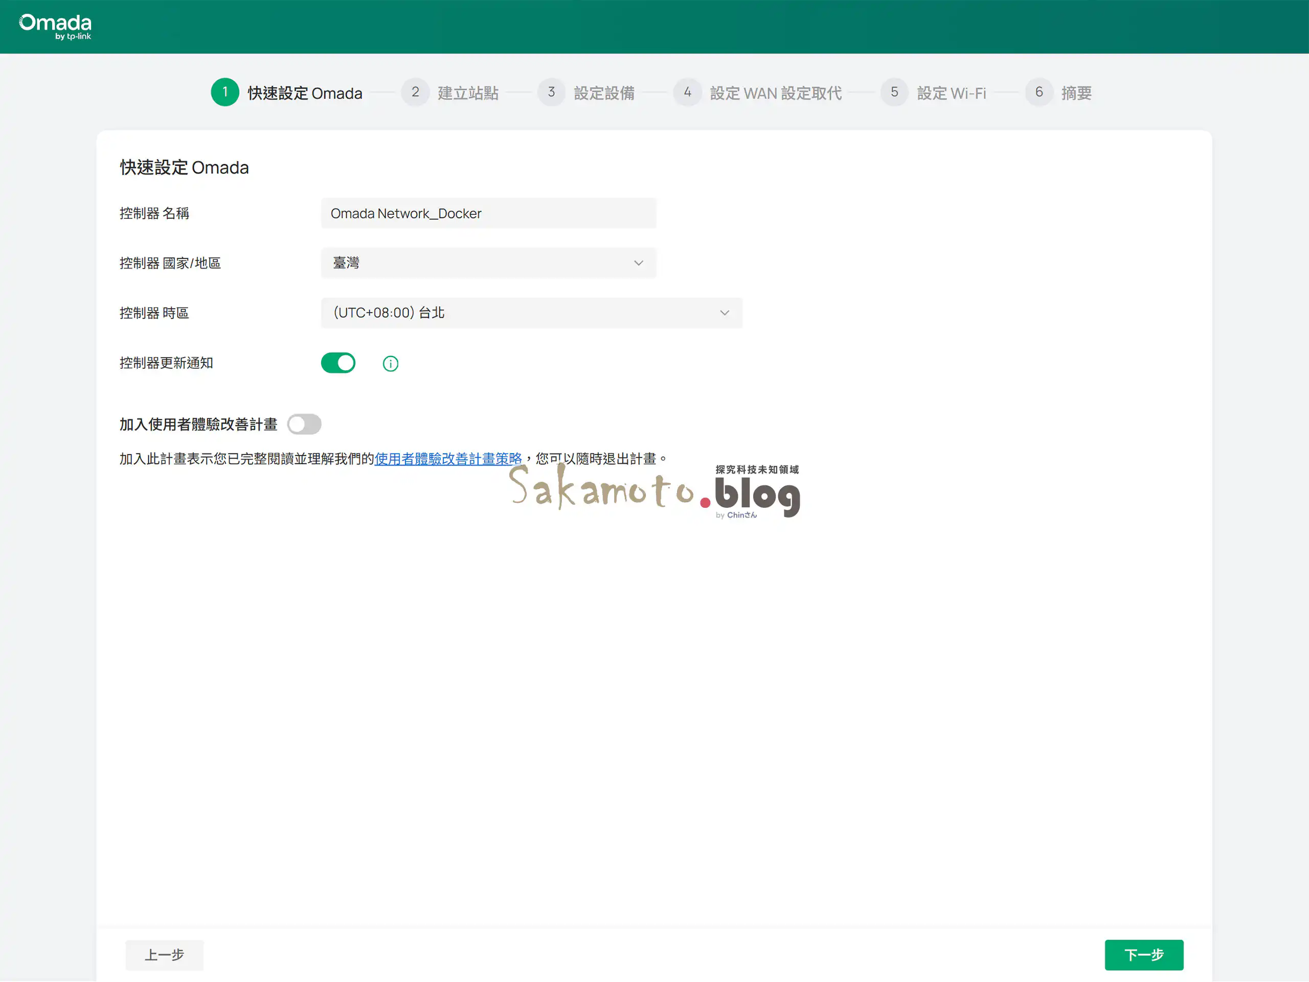
Task: Click step 5 number circle
Action: point(894,93)
